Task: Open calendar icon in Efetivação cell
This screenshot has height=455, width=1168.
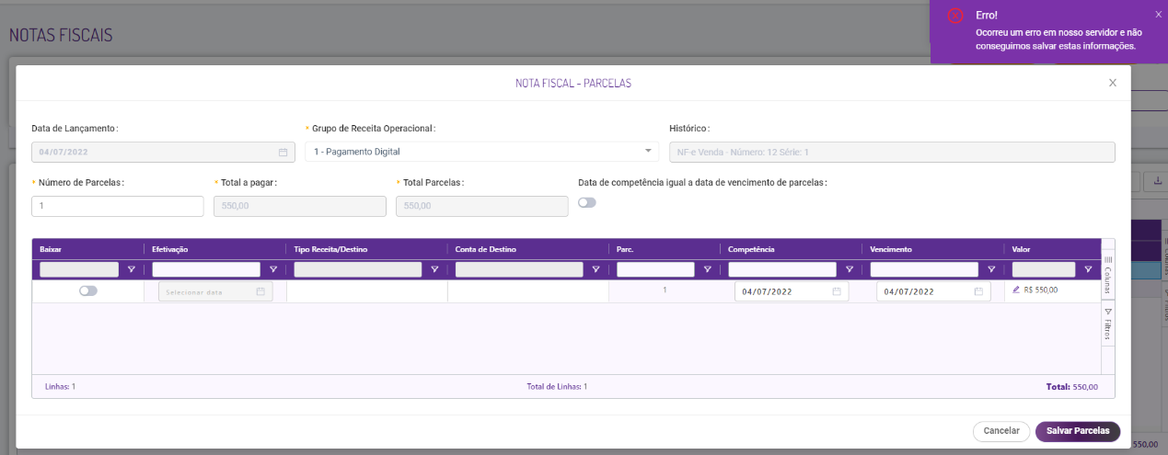Action: click(260, 291)
